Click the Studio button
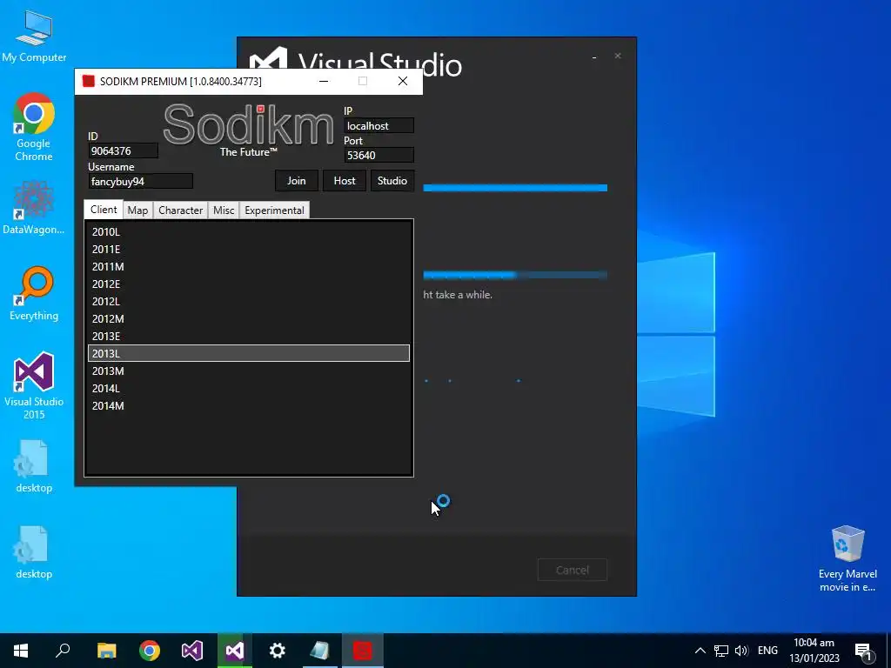Image resolution: width=891 pixels, height=668 pixels. coord(392,181)
